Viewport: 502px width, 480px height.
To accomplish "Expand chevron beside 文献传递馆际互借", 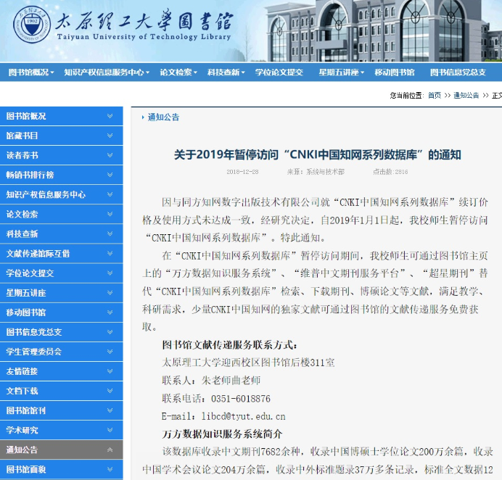I will (110, 254).
